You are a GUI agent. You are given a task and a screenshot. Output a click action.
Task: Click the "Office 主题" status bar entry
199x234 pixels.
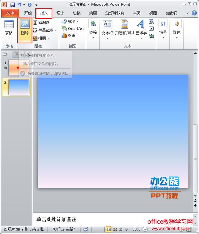[64, 229]
